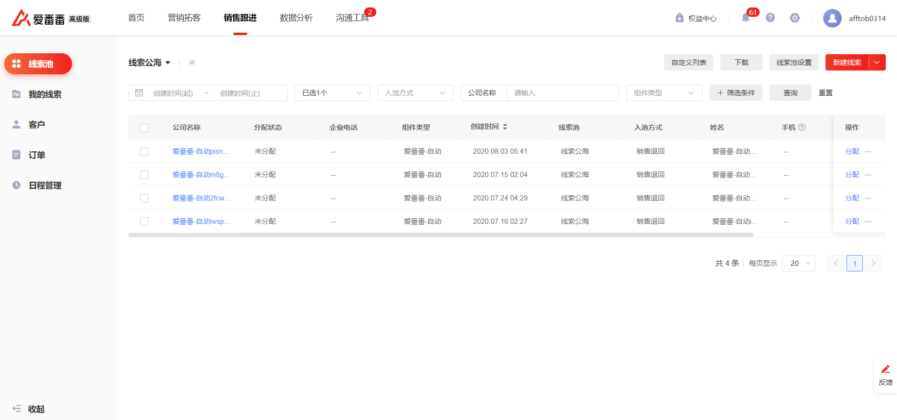This screenshot has width=897, height=420.
Task: Click the switch icon beside 线索公海
Action: tap(192, 63)
